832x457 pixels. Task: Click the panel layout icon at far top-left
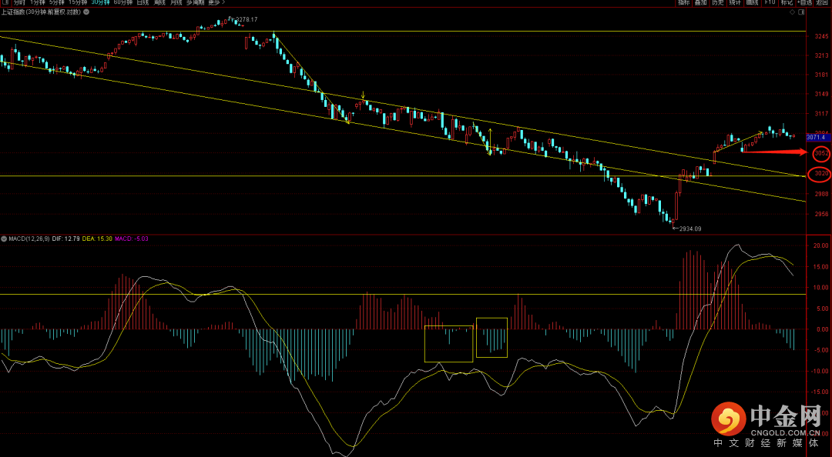(4, 3)
